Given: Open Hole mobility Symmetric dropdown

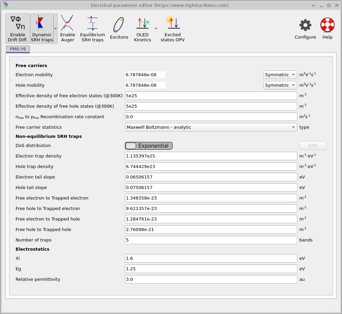Looking at the screenshot, I should point(280,85).
